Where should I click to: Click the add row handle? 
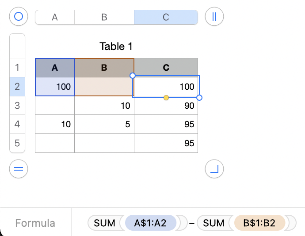point(19,168)
